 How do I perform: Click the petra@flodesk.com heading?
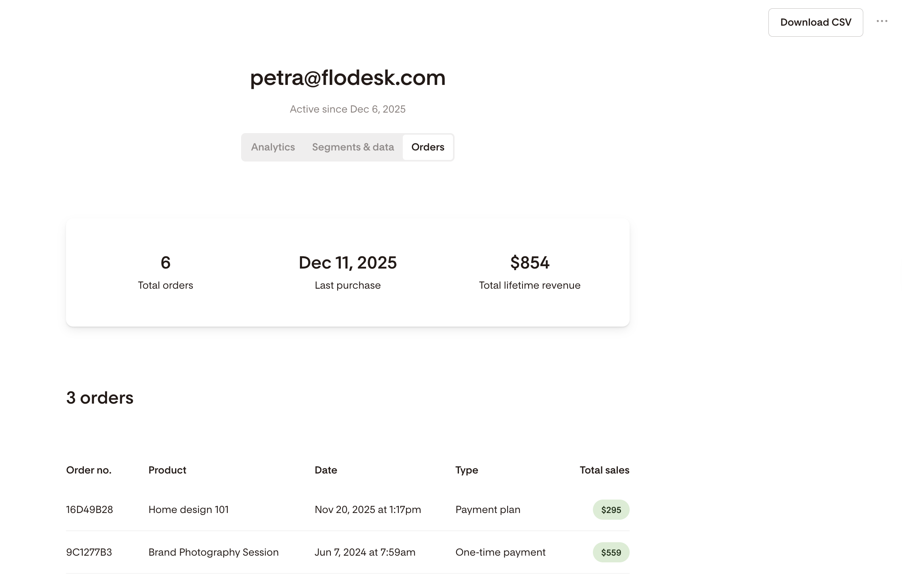pyautogui.click(x=348, y=78)
